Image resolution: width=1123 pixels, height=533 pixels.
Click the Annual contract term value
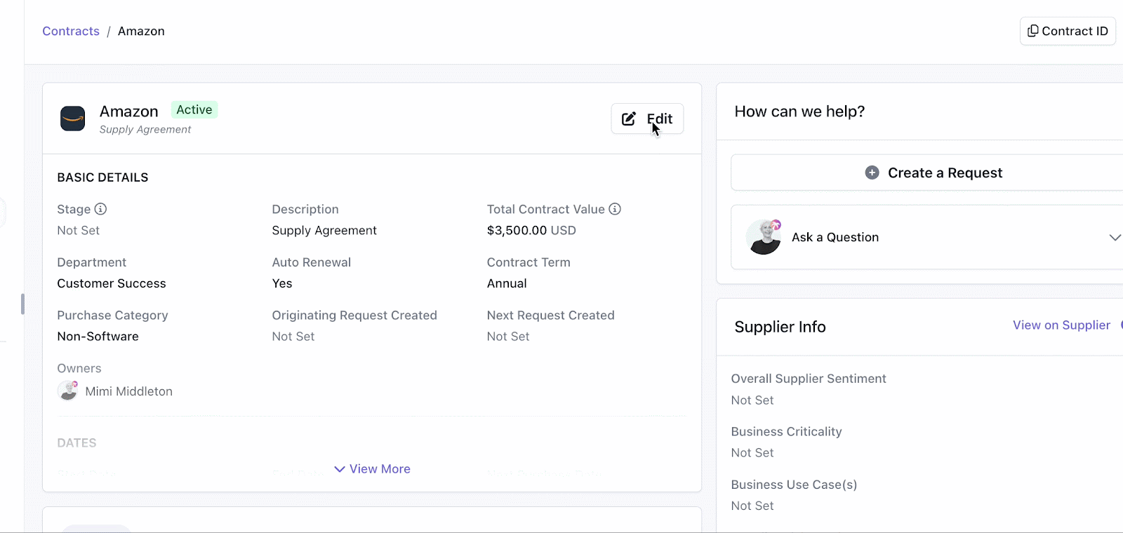click(x=507, y=283)
